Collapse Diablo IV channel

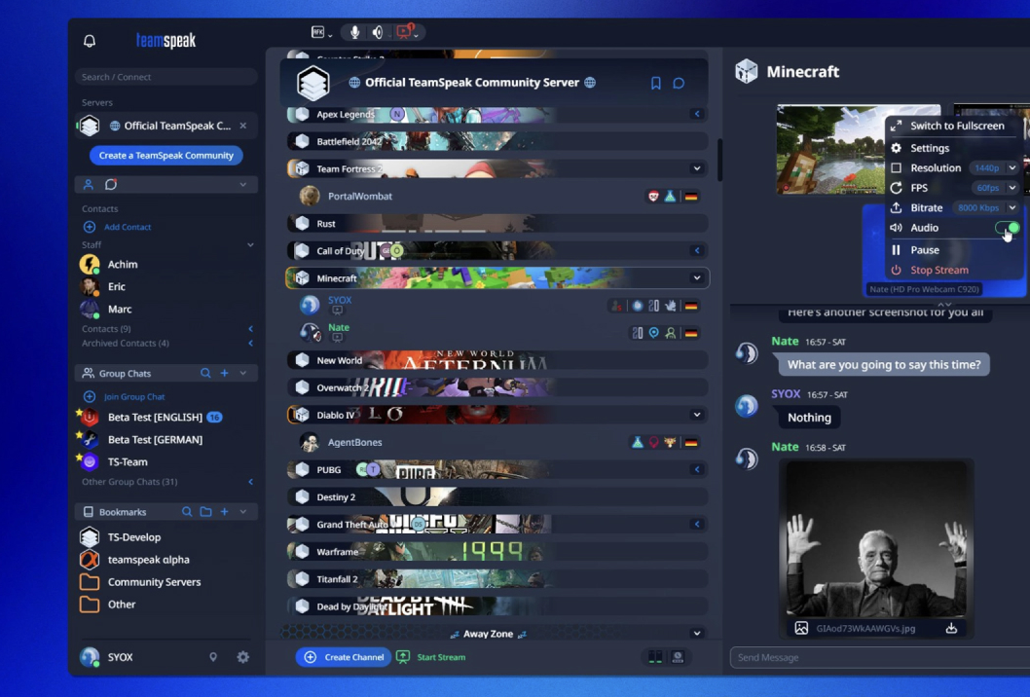[x=697, y=415]
